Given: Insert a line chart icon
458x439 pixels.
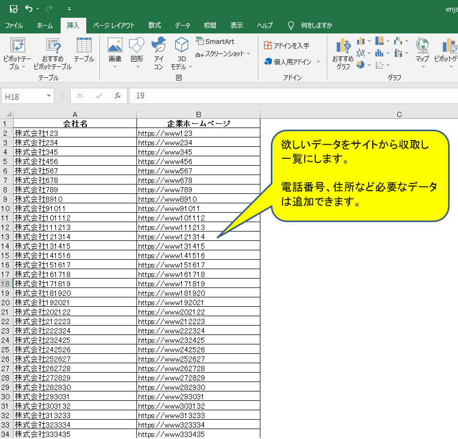Looking at the screenshot, I should pyautogui.click(x=361, y=53).
